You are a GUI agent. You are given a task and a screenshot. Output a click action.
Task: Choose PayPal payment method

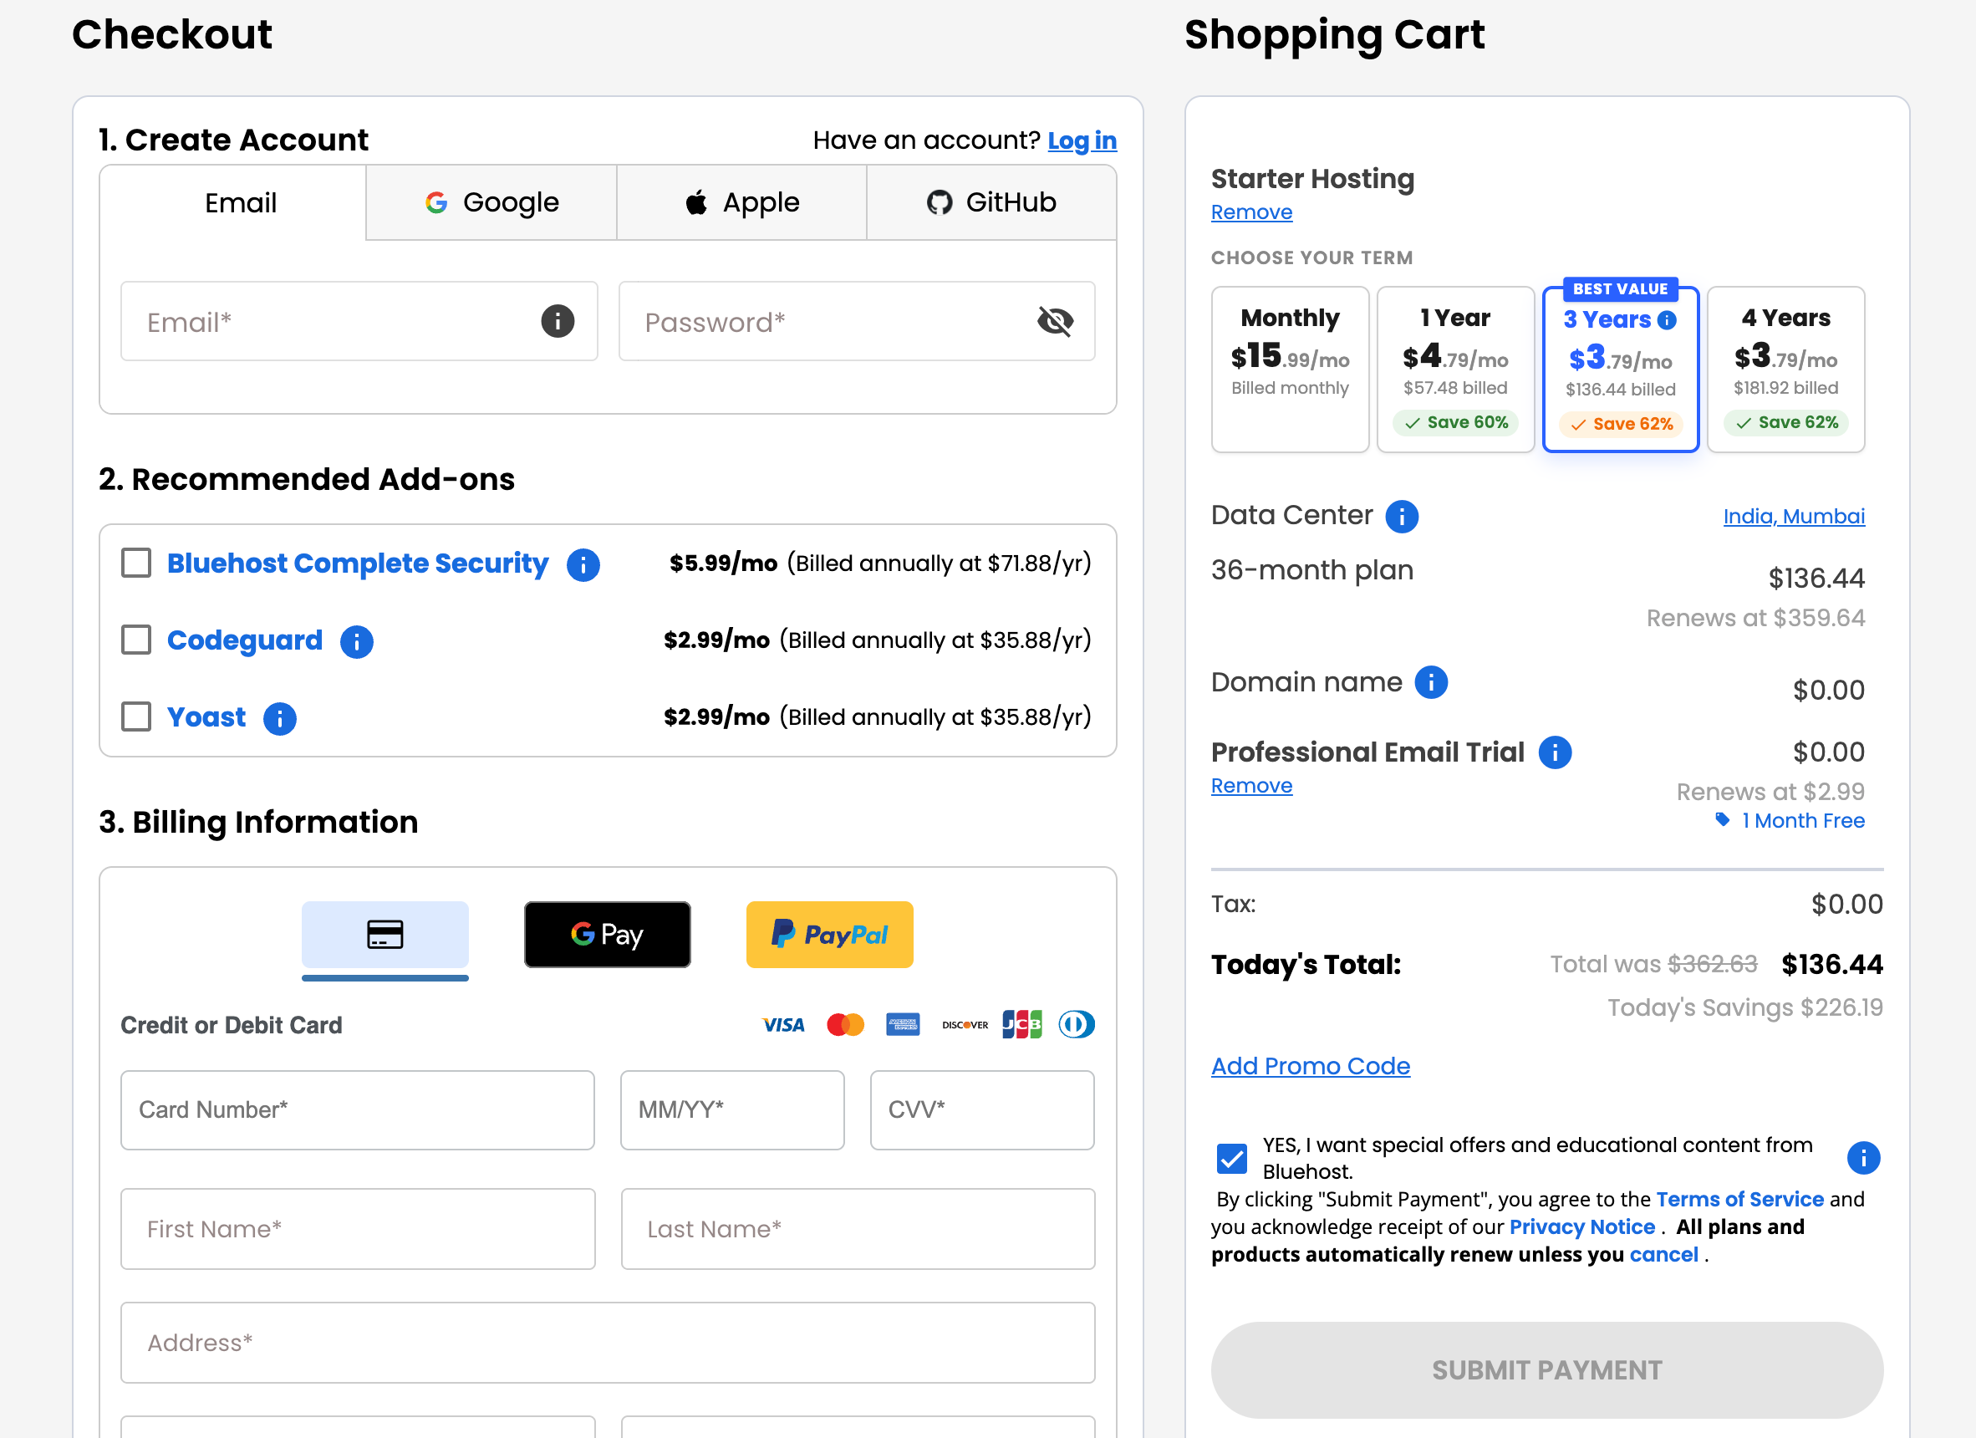(x=829, y=934)
